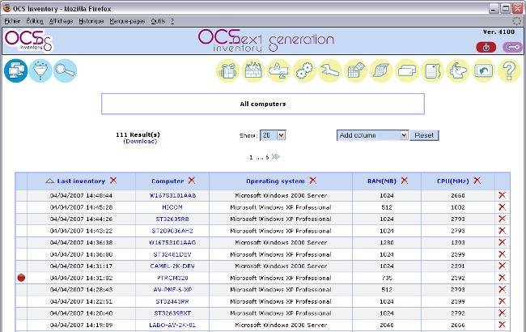Click the wrench tool icon
This screenshot has height=332, width=526.
(x=330, y=71)
